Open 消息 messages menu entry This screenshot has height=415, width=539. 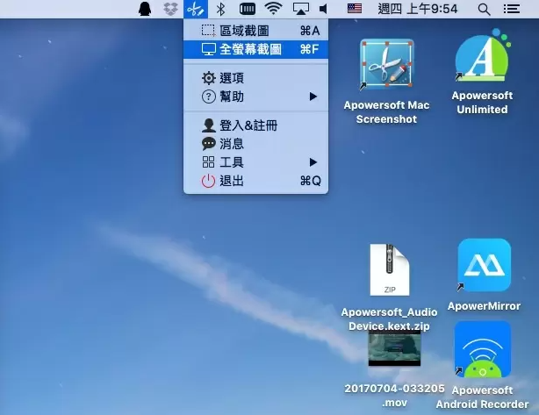coord(255,144)
